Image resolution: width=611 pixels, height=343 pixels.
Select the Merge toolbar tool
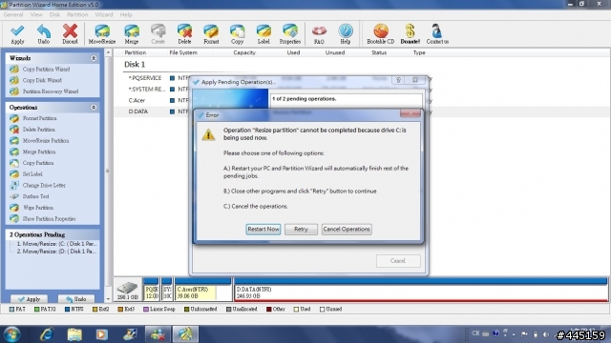(x=132, y=34)
